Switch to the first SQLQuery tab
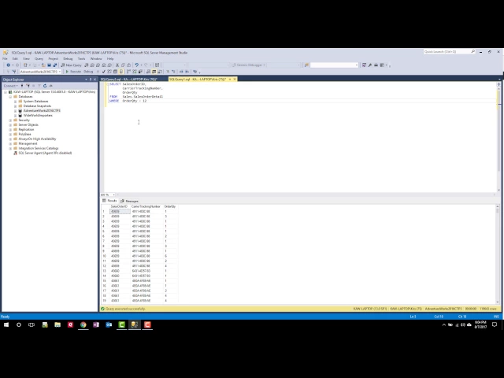This screenshot has height=378, width=504. 128,79
